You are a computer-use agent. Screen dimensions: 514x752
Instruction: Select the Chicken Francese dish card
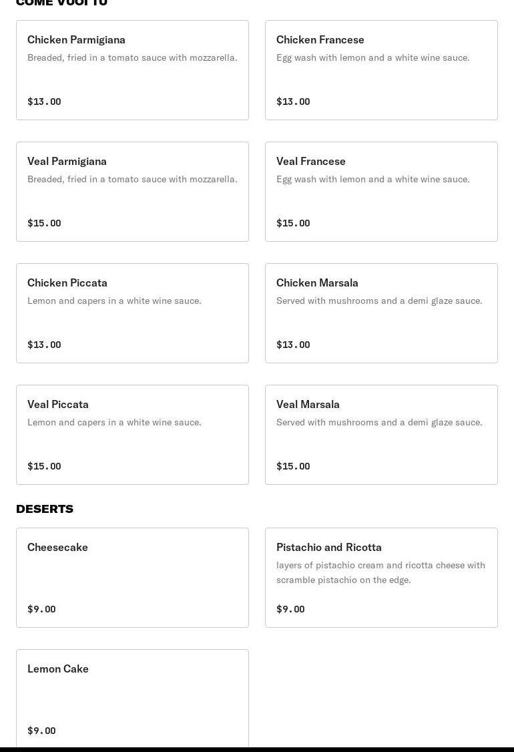(381, 70)
